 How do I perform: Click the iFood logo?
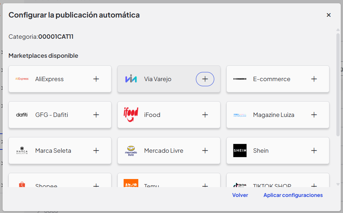[131, 115]
